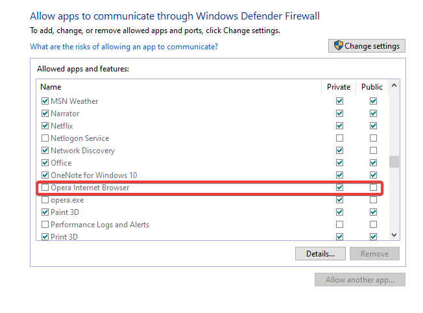Enable the Netlogon Service checkbox
Viewport: 423px width, 313px height.
tap(45, 138)
